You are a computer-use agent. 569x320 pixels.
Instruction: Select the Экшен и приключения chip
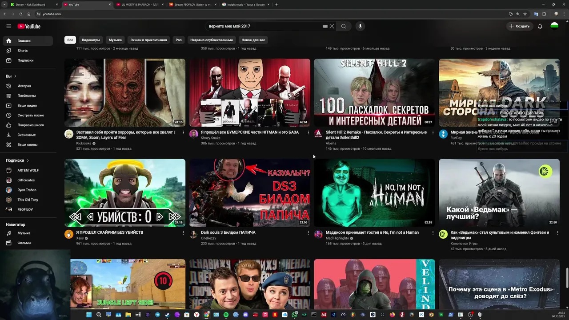point(148,40)
